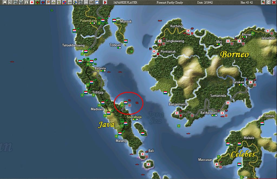
Task: Click the green ship toolbar icon
Action: [x=70, y=2]
